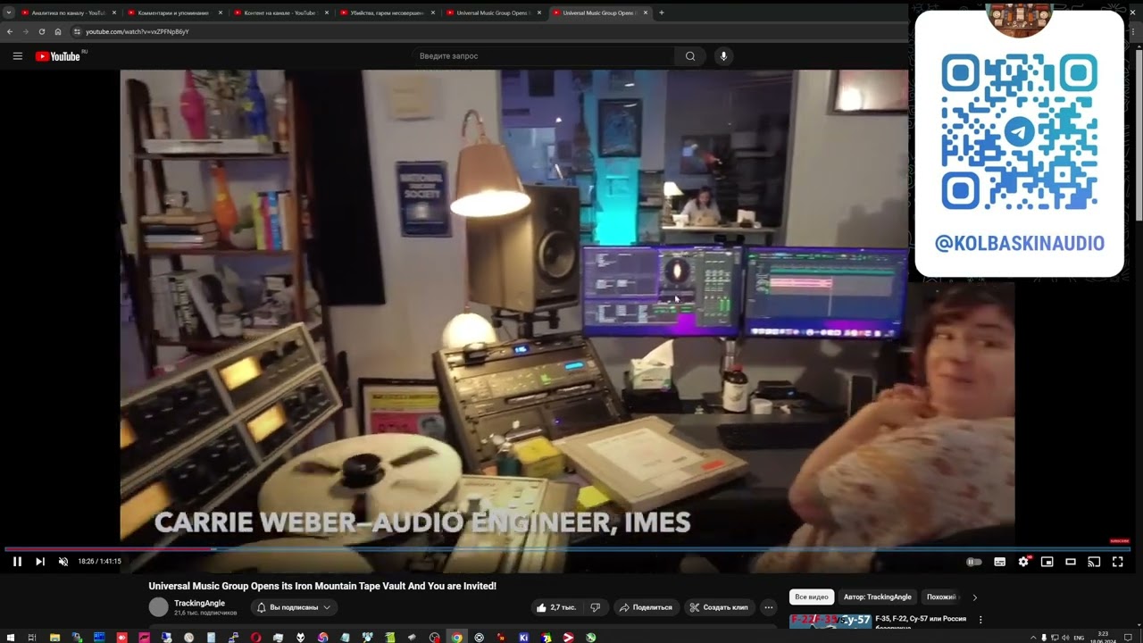Image resolution: width=1143 pixels, height=643 pixels.
Task: Open the Windows Start menu
Action: 9,638
